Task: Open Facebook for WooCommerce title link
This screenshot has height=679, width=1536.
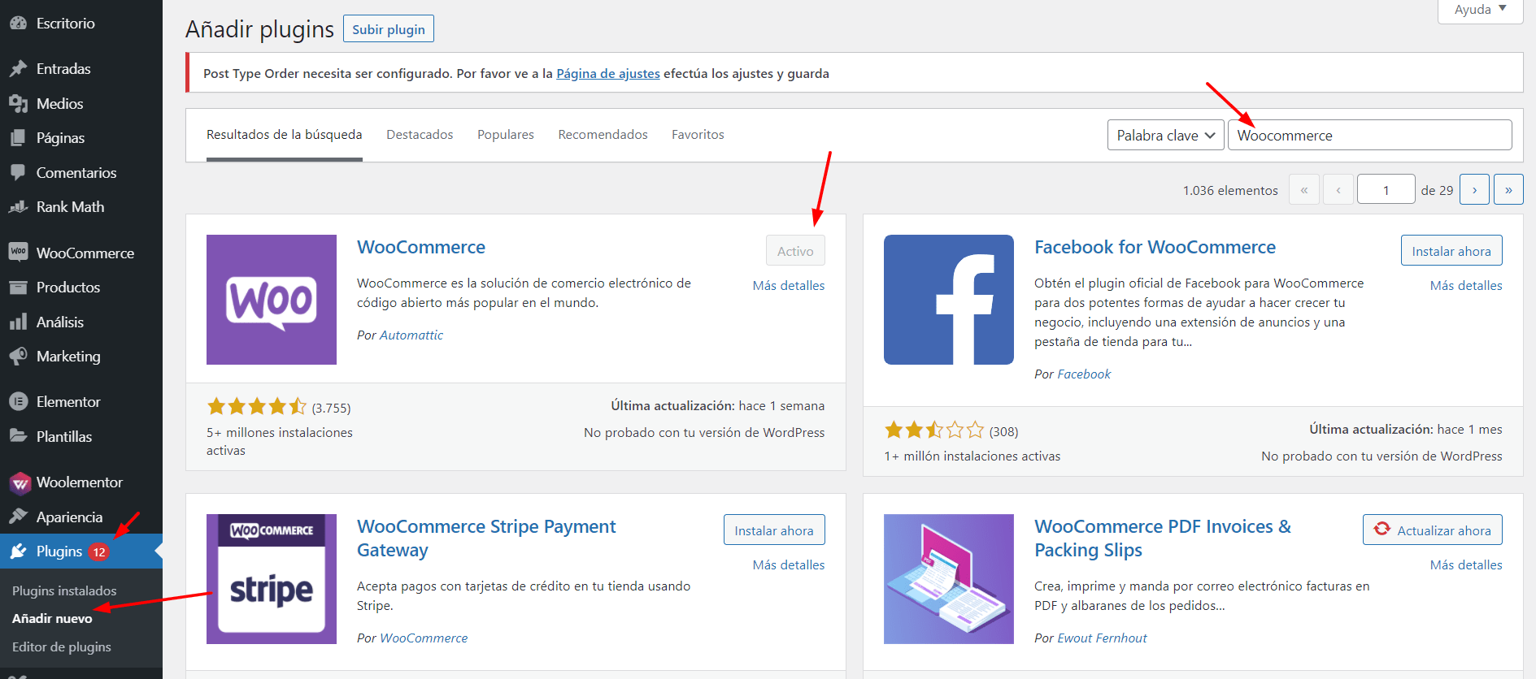Action: (x=1155, y=247)
